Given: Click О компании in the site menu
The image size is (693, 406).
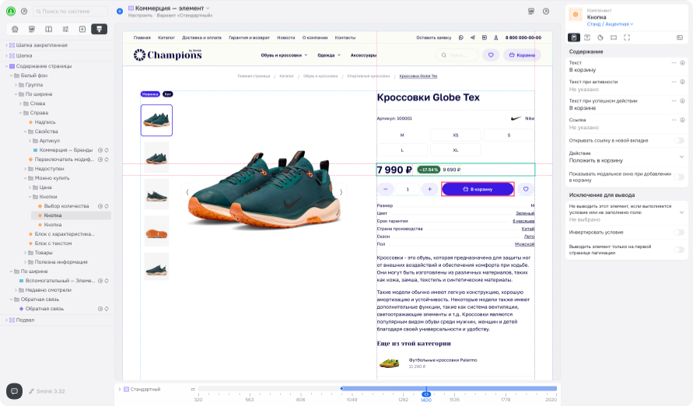Looking at the screenshot, I should point(315,37).
